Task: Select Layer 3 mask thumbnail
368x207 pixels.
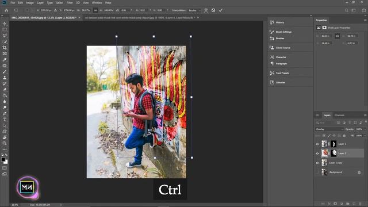Action: tap(333, 144)
